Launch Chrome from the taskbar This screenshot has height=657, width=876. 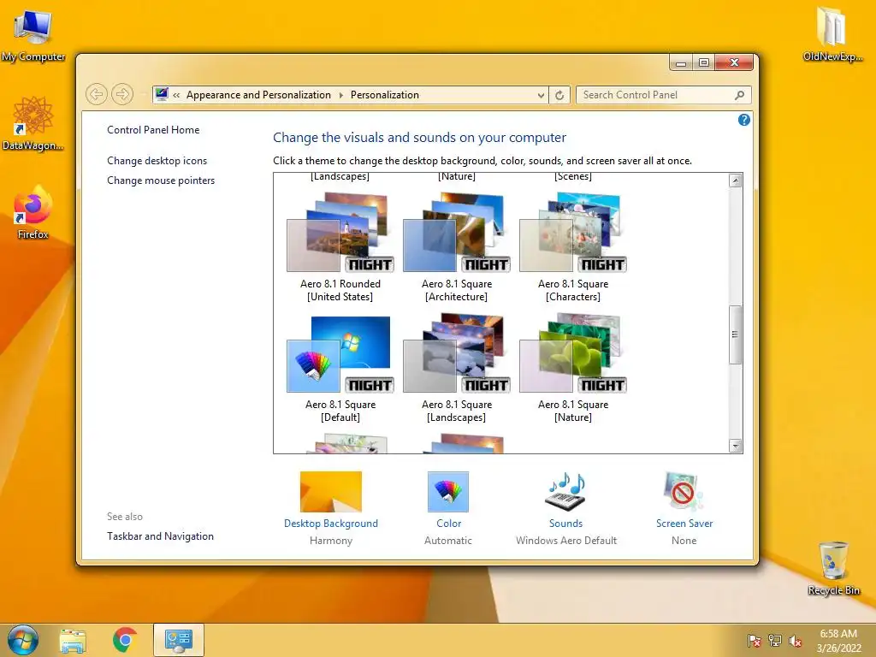point(125,640)
